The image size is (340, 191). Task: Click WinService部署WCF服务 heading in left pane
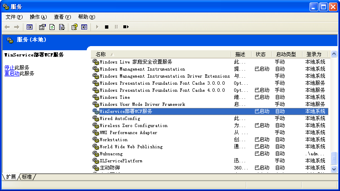(34, 55)
